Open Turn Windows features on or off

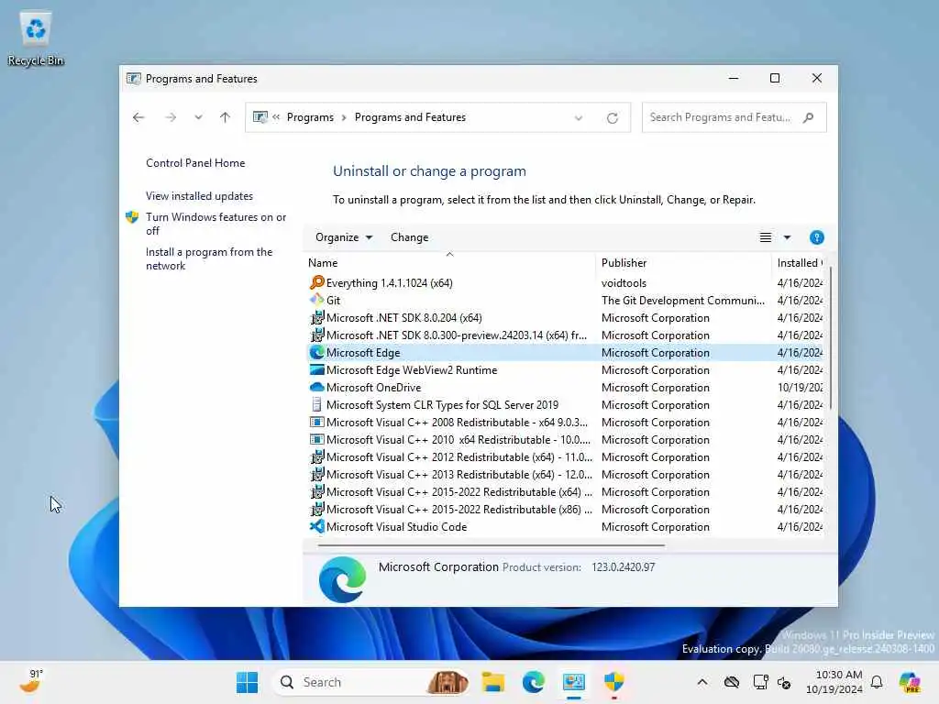tap(215, 224)
